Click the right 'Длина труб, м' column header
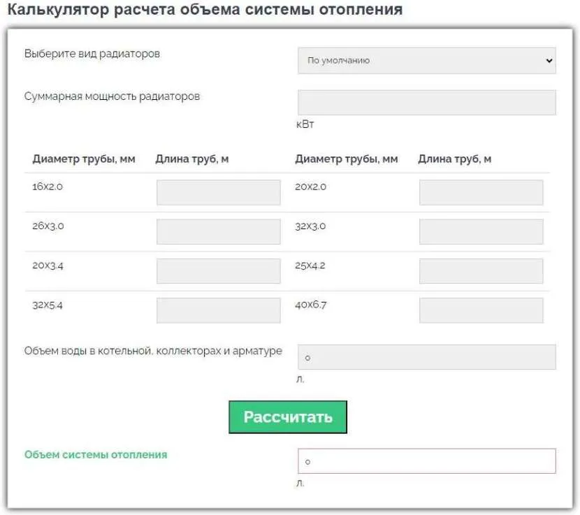 454,159
